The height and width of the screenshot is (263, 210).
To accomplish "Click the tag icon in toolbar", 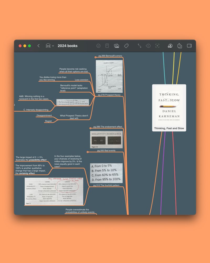I will 126,46.
